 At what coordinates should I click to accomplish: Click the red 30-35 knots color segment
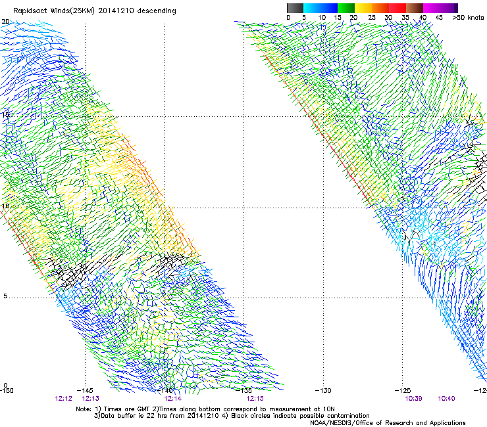pyautogui.click(x=397, y=8)
